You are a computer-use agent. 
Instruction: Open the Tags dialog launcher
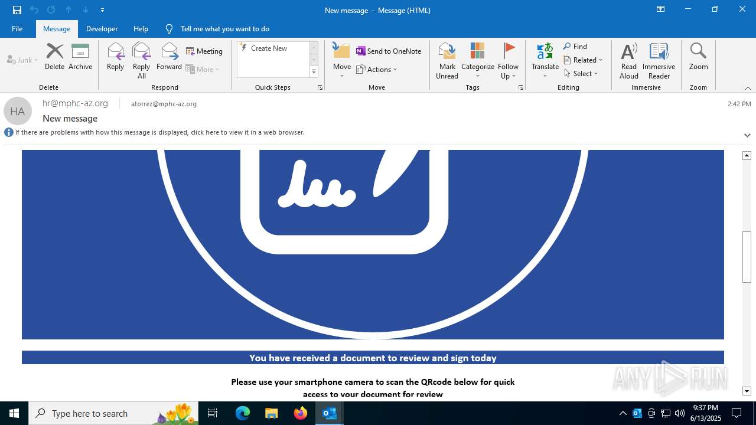521,87
